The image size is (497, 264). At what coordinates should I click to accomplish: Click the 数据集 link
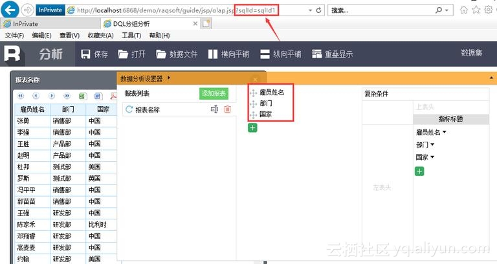pos(472,53)
